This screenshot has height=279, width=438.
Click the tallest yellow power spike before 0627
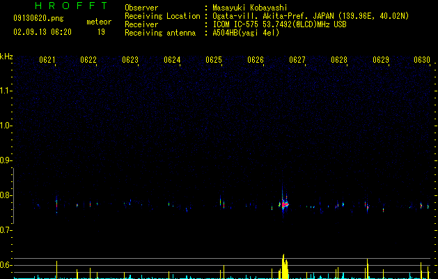(x=283, y=266)
